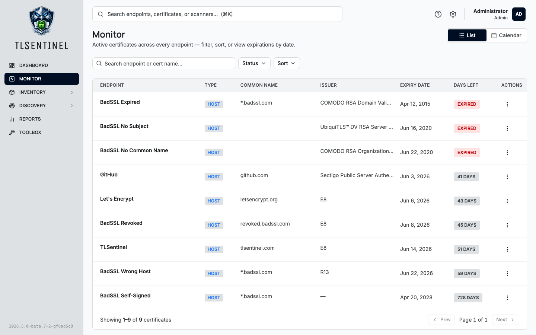Click the 728 DAYS badge
The image size is (536, 335).
[468, 298]
